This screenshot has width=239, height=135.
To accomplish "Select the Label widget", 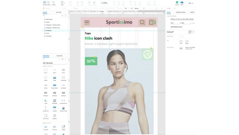I will pyautogui.click(x=46, y=101).
